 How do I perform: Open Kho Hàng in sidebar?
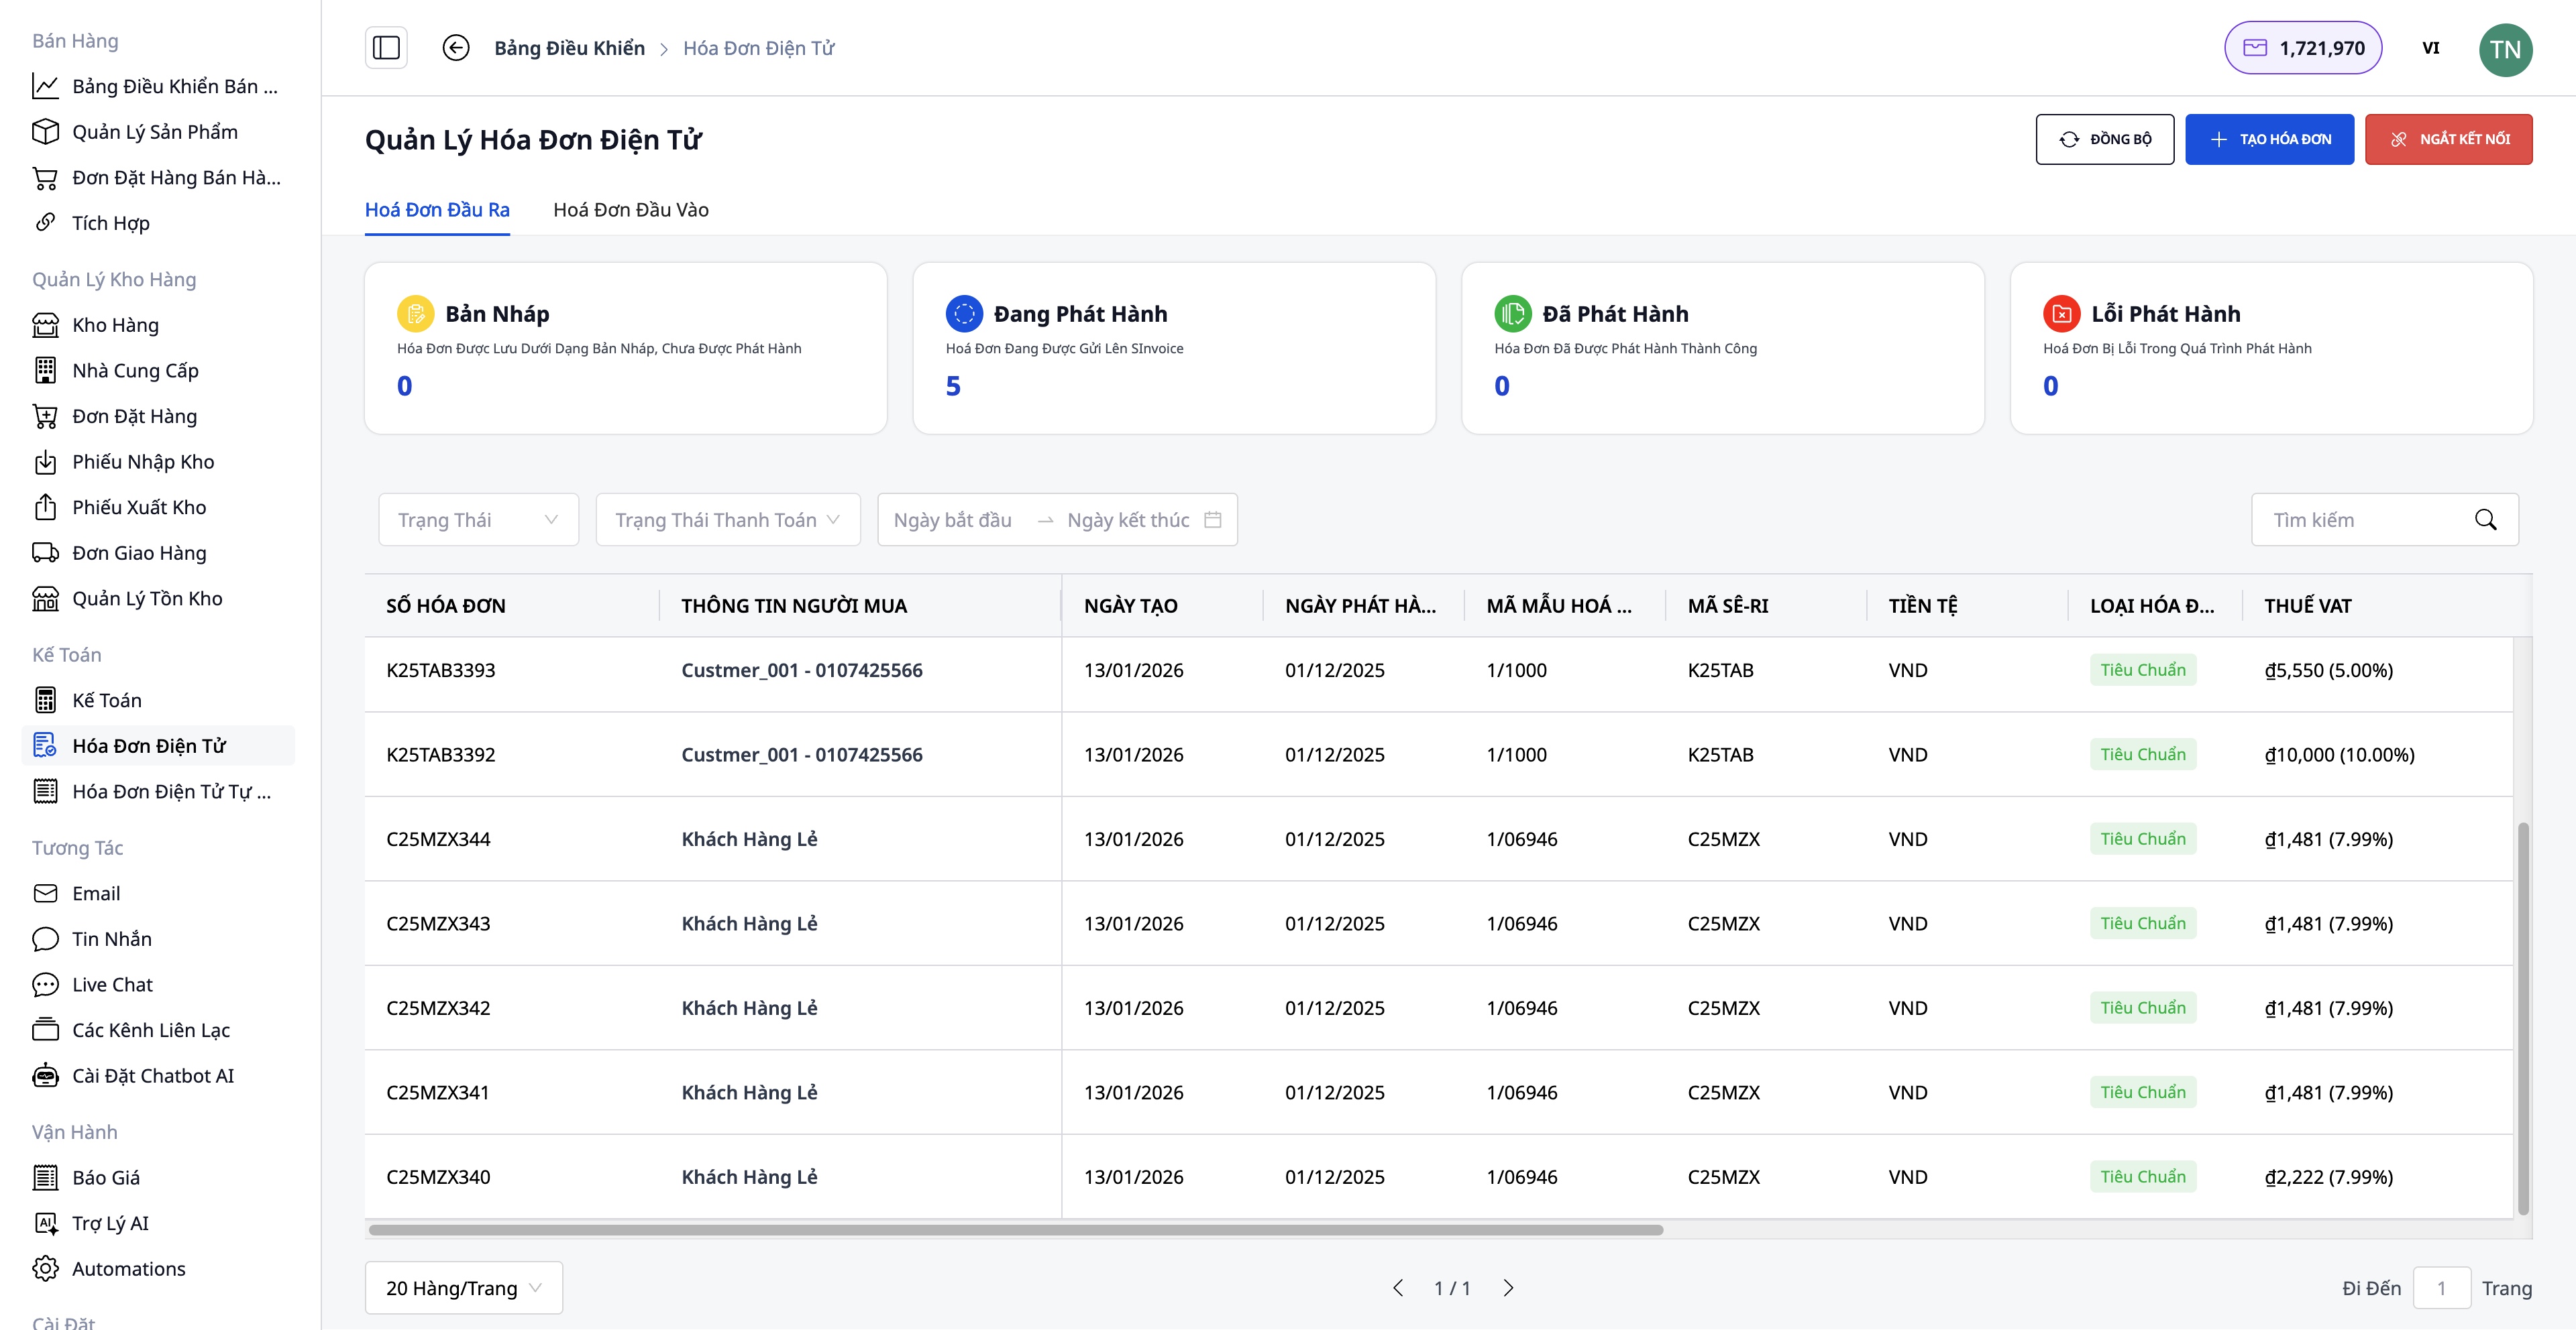click(115, 324)
